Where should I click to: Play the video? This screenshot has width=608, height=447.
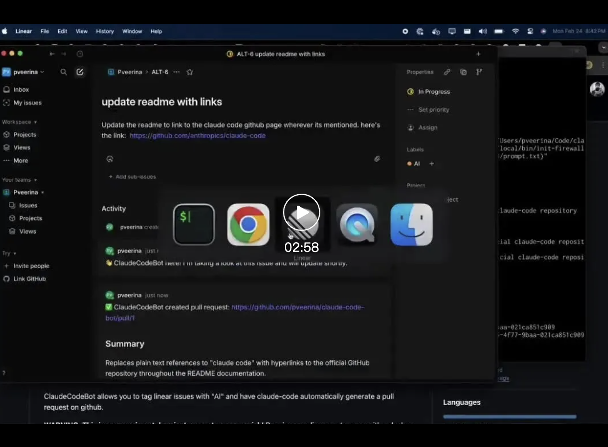(302, 213)
